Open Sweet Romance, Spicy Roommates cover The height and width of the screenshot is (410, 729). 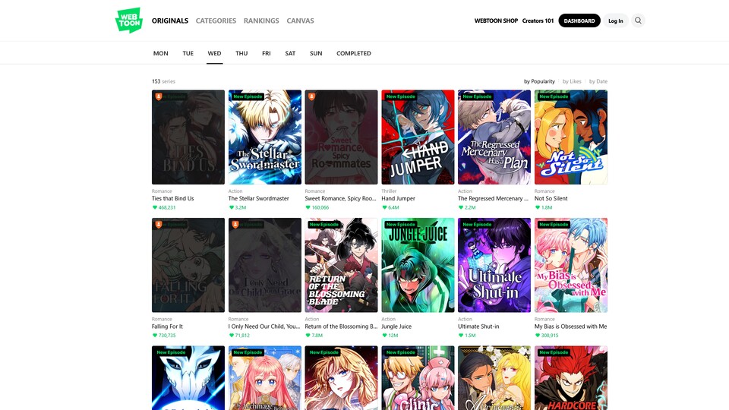(x=341, y=137)
